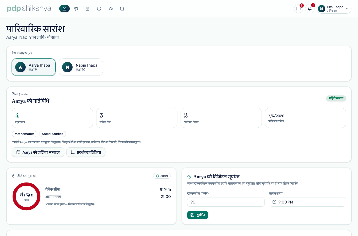The height and width of the screenshot is (236, 358).
Task: Open the messages chat icon
Action: [x=299, y=9]
